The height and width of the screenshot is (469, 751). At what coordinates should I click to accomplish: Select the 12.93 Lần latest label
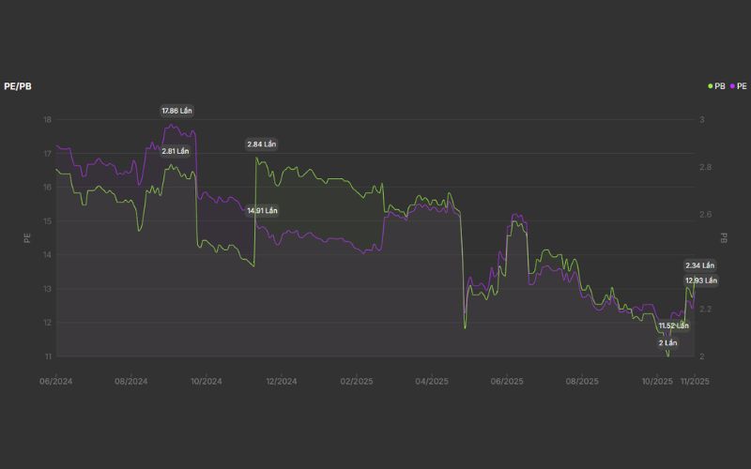(x=700, y=280)
